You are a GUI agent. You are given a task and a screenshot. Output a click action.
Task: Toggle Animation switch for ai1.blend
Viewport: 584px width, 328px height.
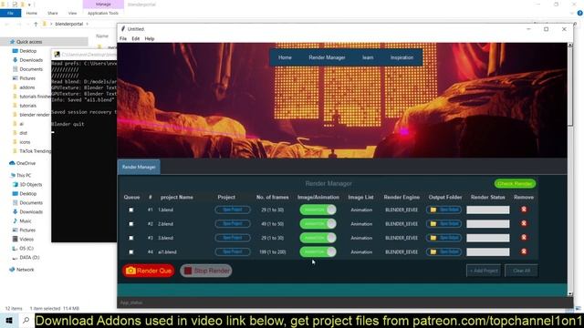[x=318, y=251]
